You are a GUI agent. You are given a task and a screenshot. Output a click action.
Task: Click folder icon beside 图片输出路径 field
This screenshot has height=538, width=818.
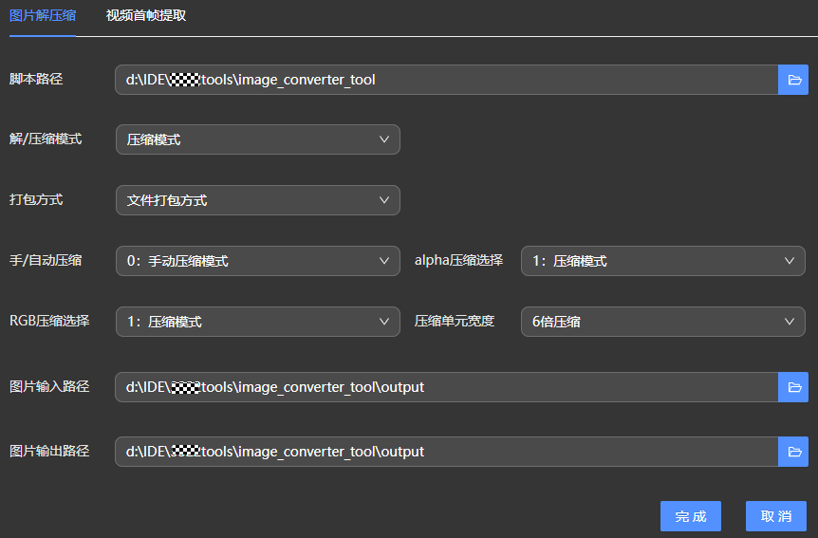pyautogui.click(x=793, y=452)
